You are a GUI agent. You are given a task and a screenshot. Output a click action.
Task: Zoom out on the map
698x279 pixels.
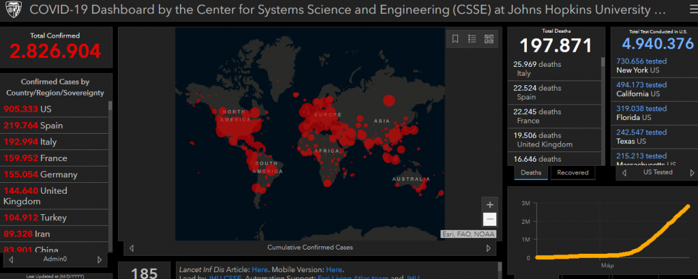coord(489,220)
